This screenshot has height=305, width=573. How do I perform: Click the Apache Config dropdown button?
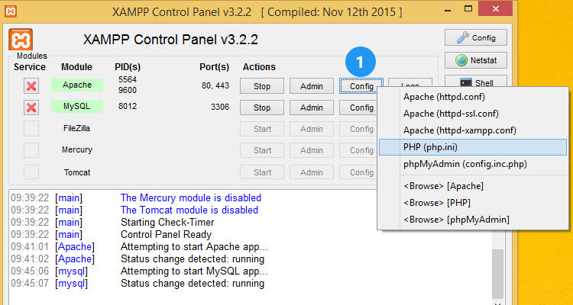click(361, 86)
